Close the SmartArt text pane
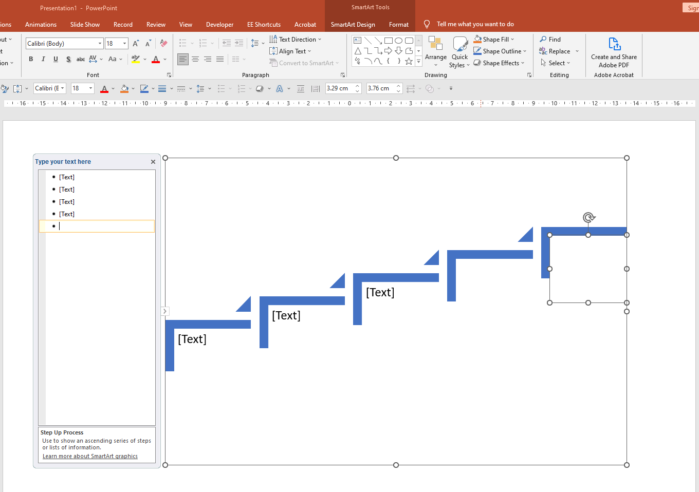 153,162
